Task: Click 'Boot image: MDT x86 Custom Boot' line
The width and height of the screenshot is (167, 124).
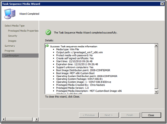Action: [75, 73]
